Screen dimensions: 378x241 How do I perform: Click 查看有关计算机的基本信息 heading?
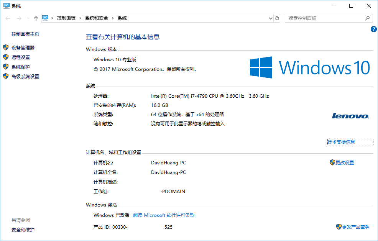(x=123, y=37)
